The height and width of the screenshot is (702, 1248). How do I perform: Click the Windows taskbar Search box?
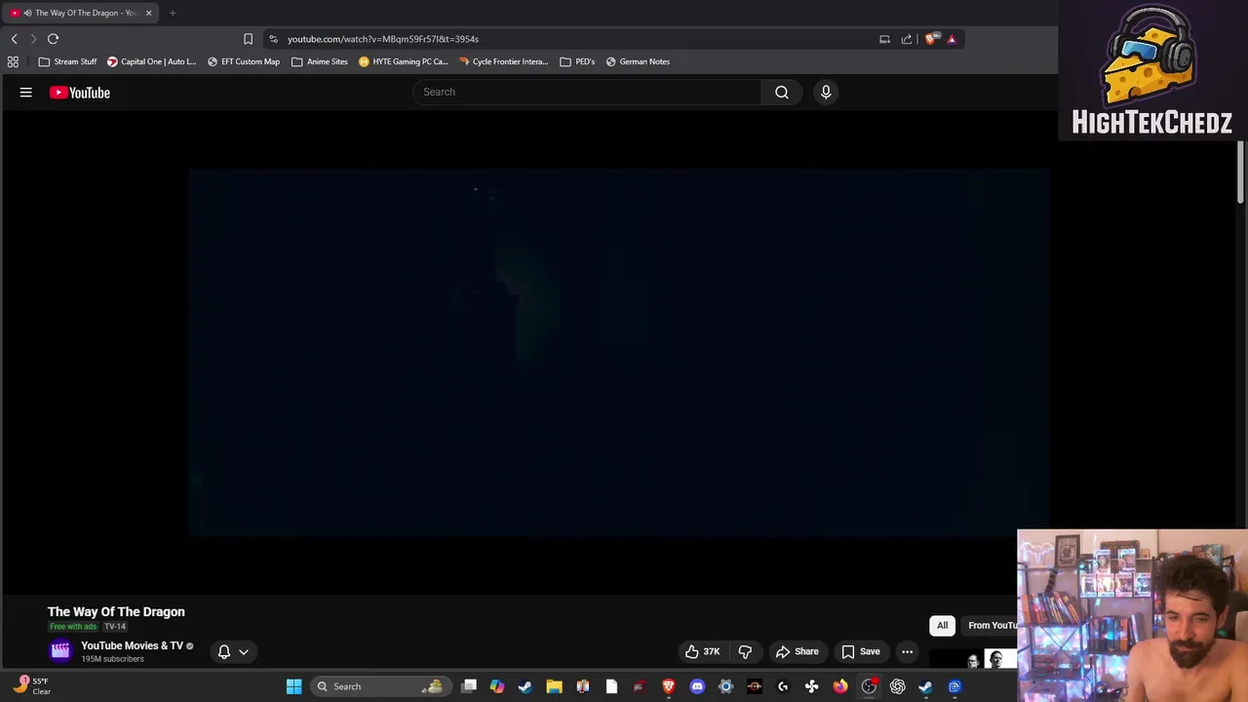point(382,686)
